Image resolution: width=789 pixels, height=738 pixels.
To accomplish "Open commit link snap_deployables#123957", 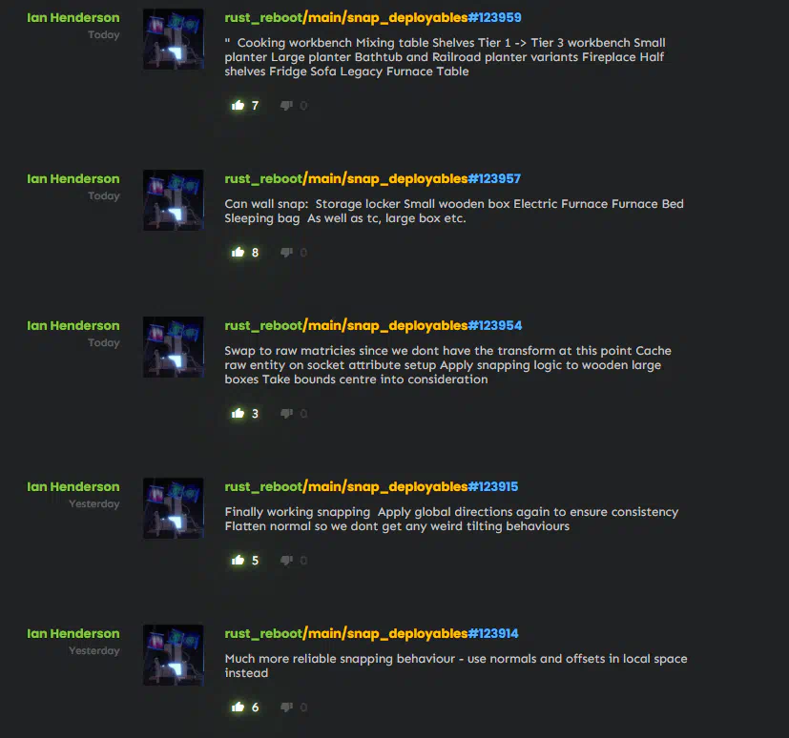I will (x=372, y=179).
